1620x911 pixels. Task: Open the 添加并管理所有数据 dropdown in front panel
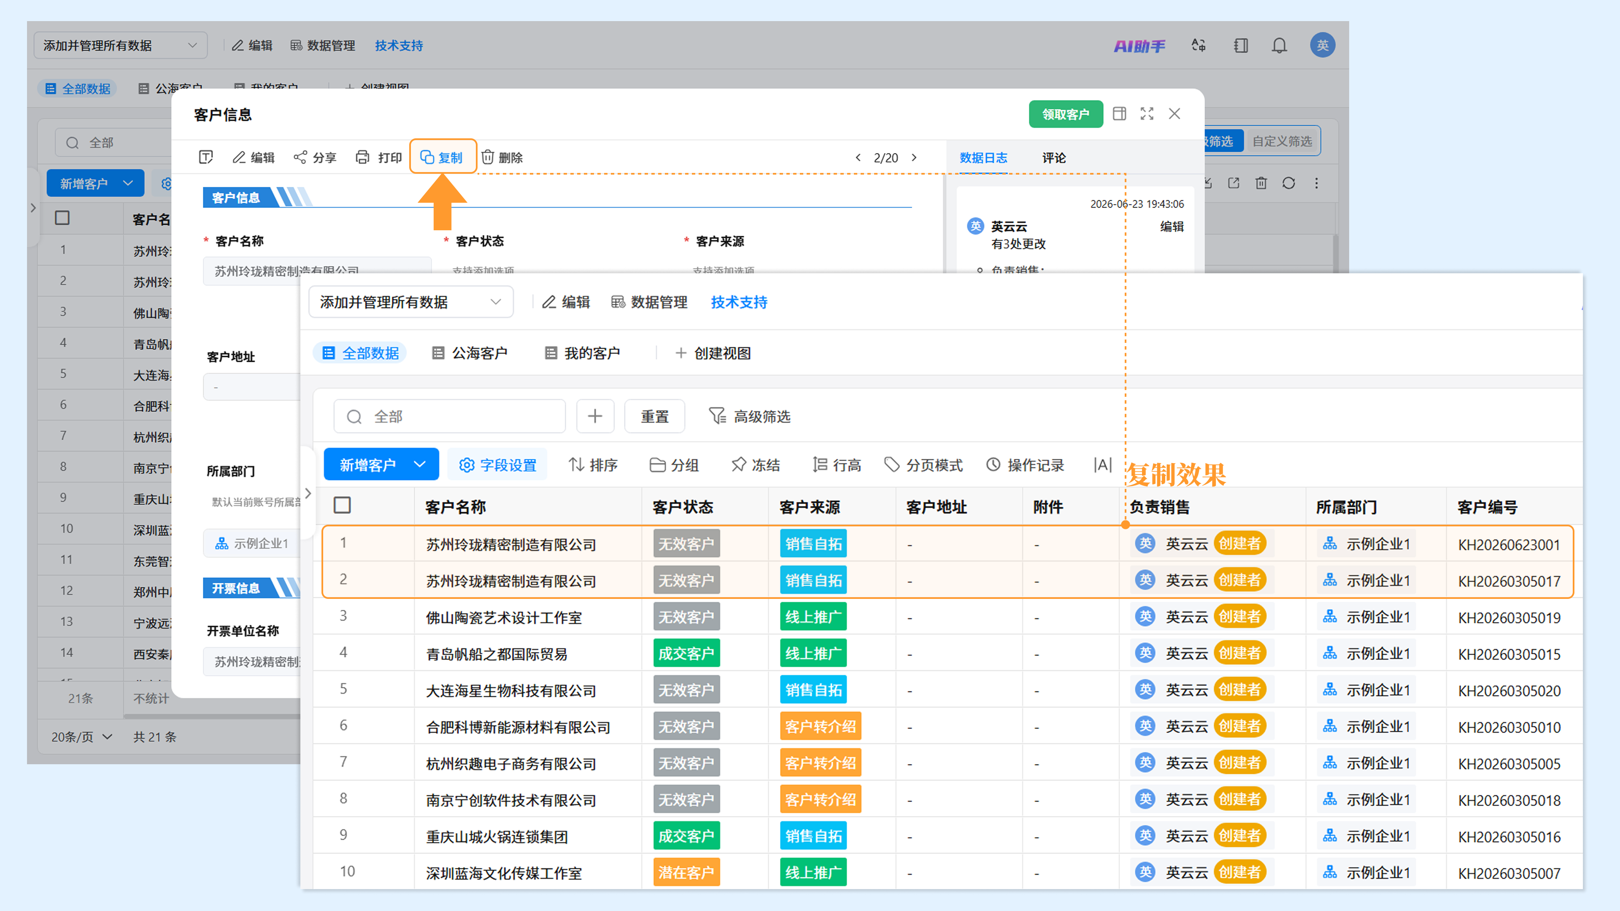pos(411,302)
